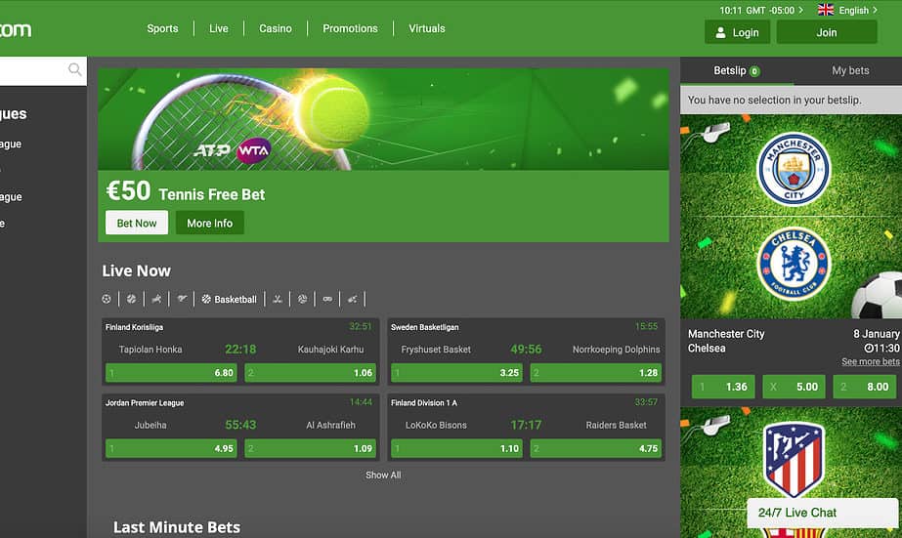Click the Norrkoeping Dolphins team name
Image resolution: width=902 pixels, height=538 pixels.
click(616, 350)
